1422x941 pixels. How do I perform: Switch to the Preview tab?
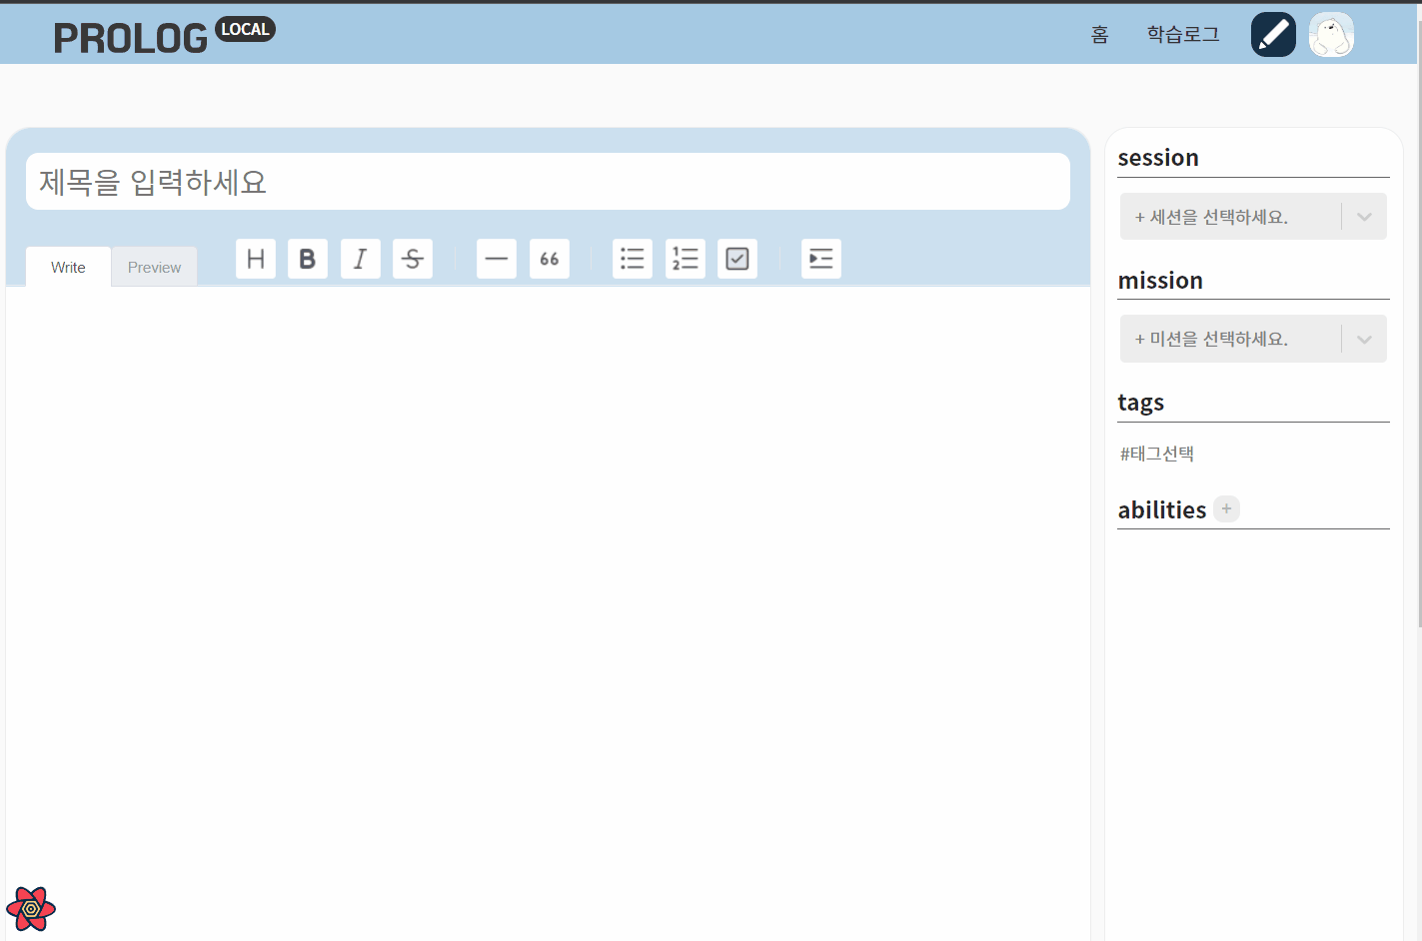point(154,267)
